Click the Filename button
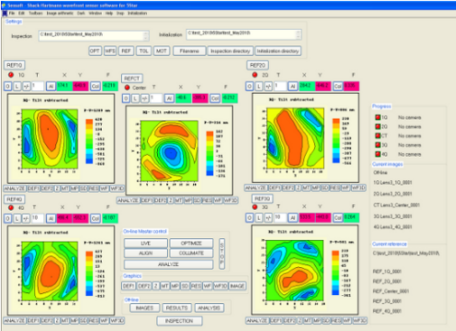The image size is (456, 331). point(190,51)
